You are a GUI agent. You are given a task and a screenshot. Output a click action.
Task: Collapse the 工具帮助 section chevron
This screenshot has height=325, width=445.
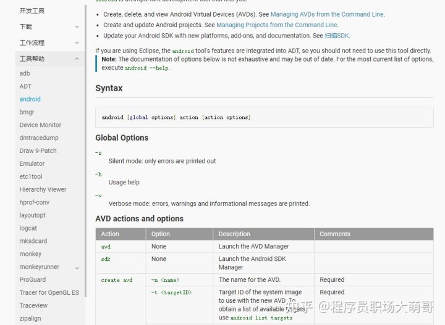77,59
